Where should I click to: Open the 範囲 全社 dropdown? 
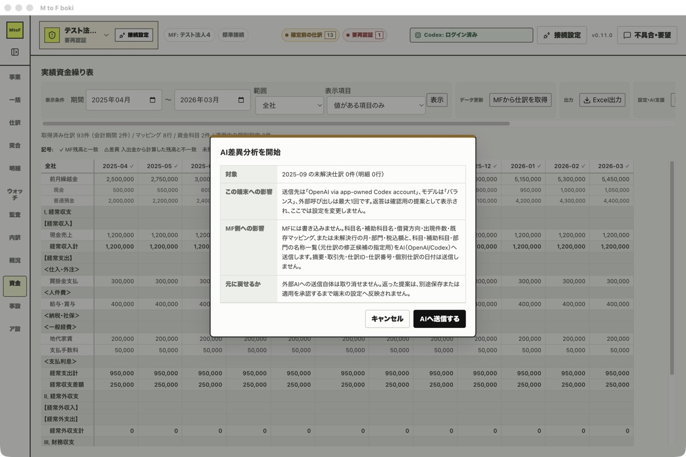pyautogui.click(x=289, y=105)
